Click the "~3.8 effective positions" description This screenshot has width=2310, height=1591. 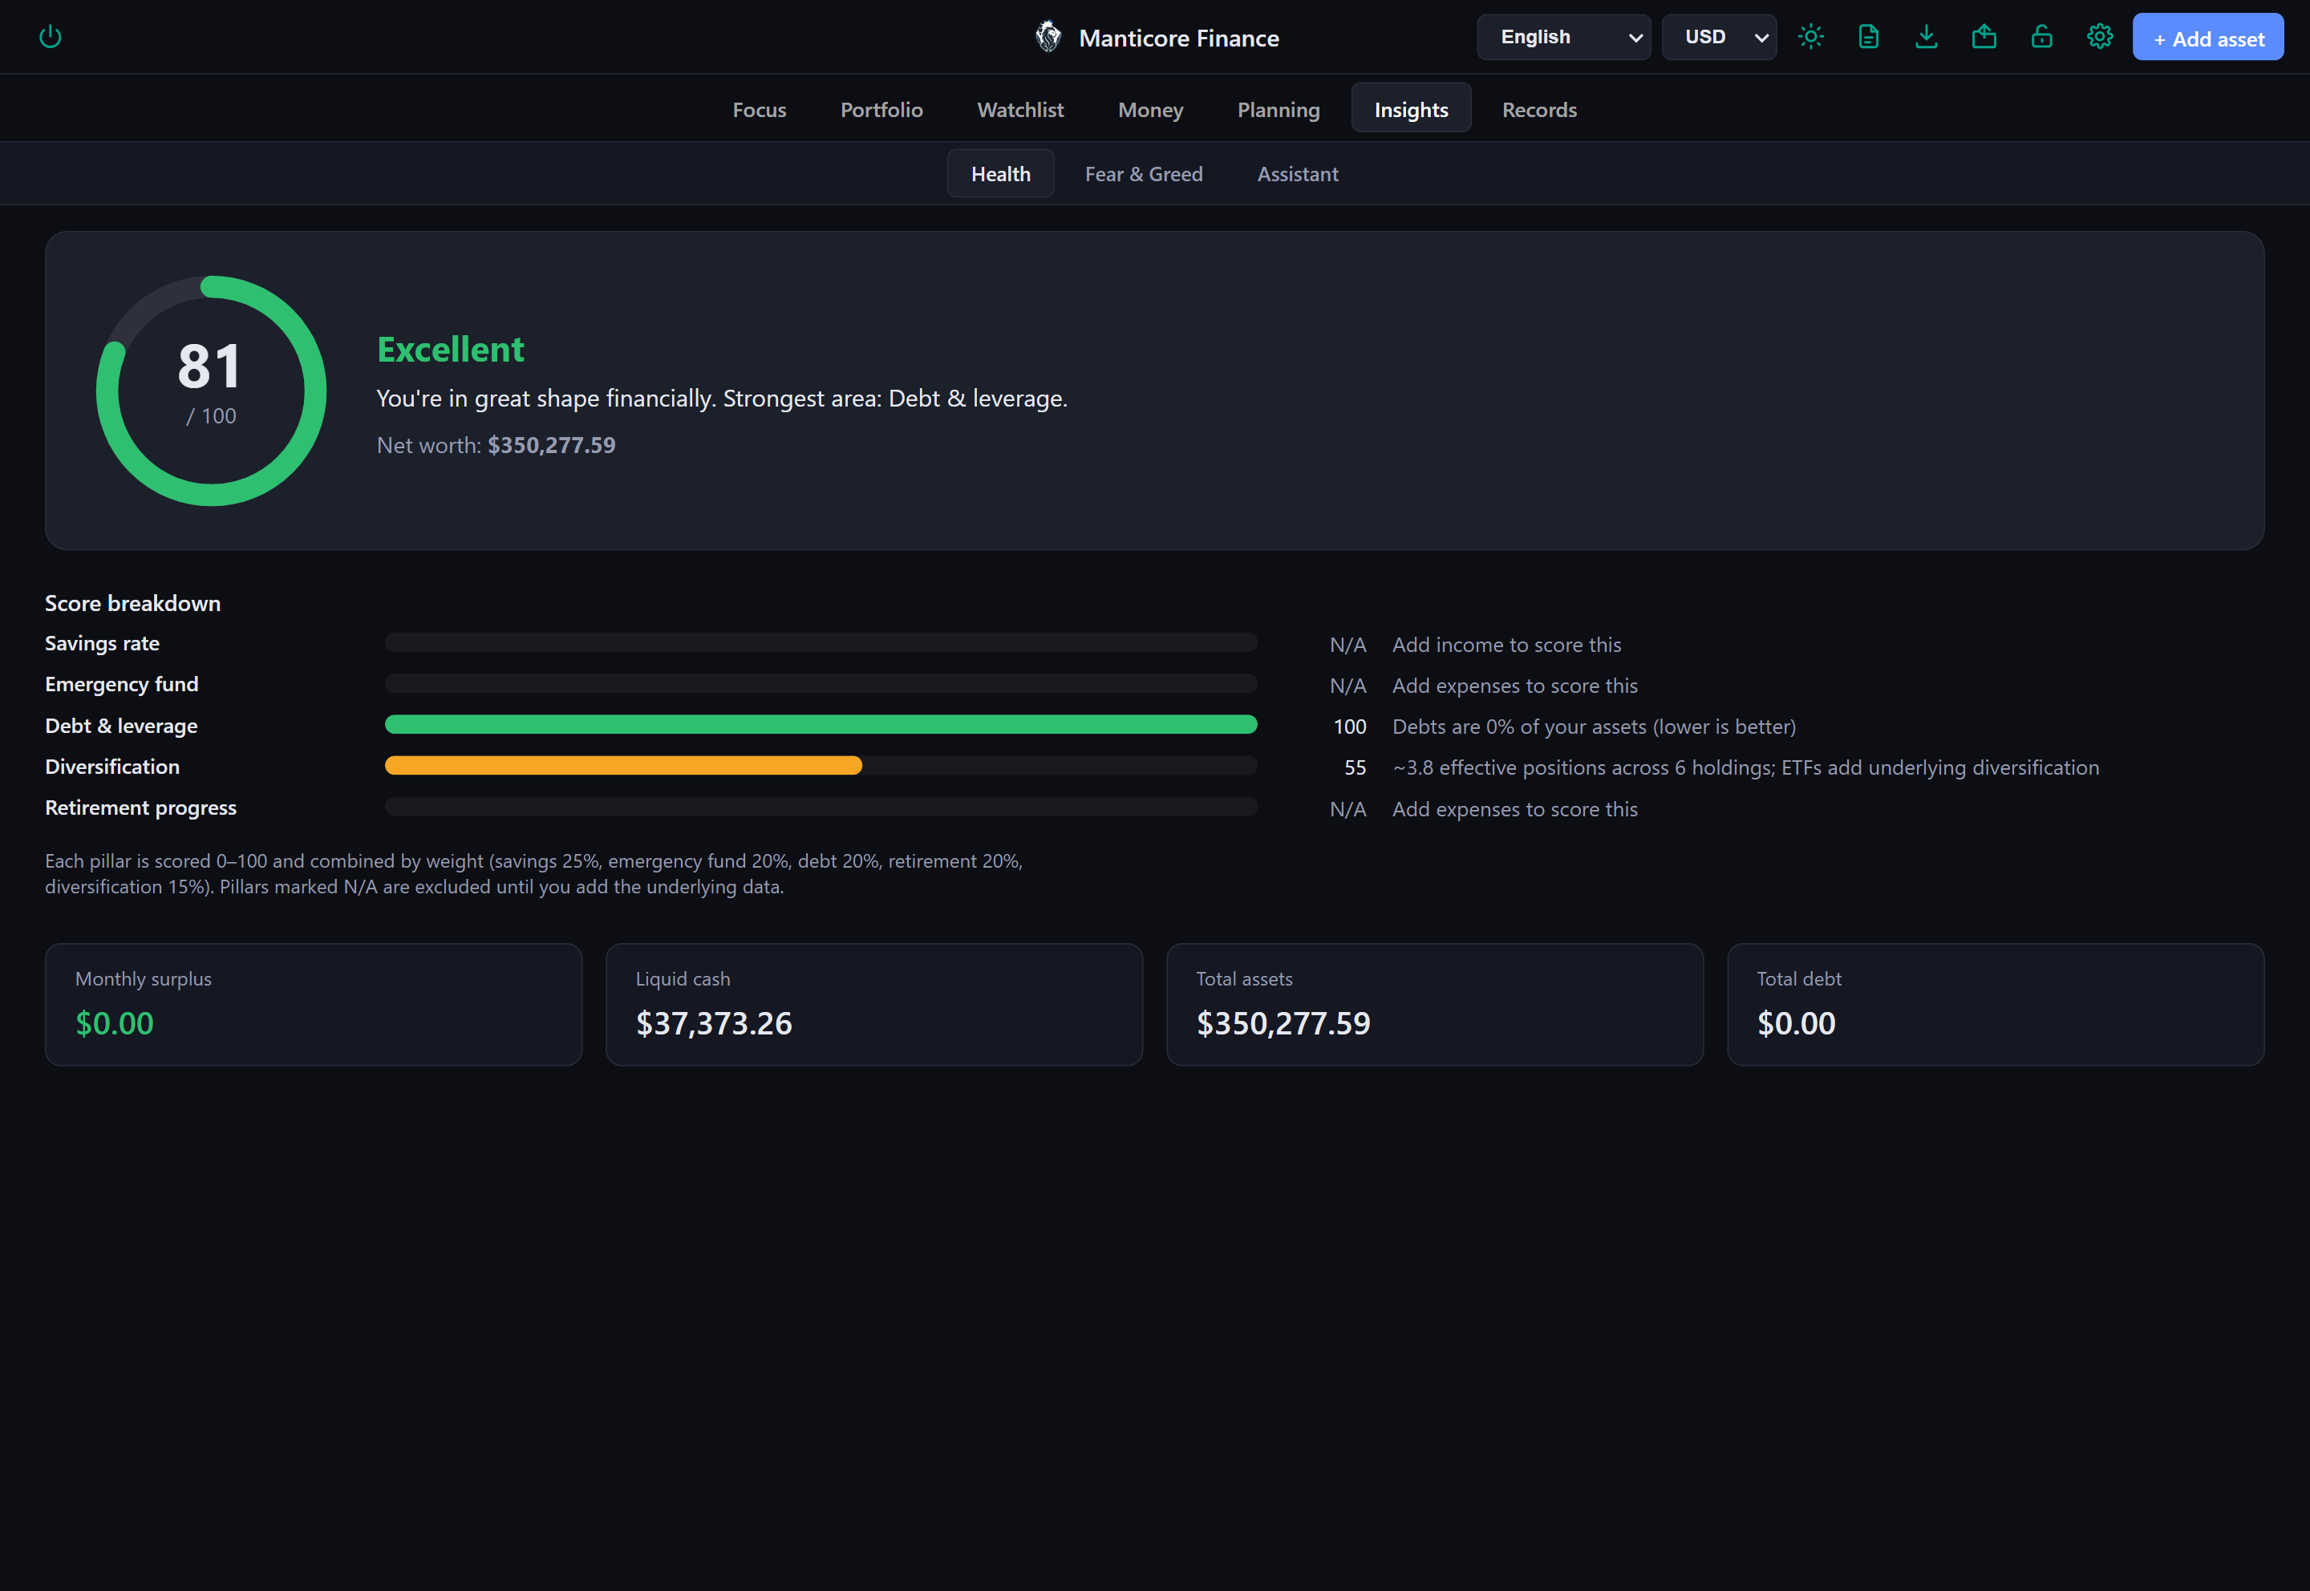[x=1745, y=767]
